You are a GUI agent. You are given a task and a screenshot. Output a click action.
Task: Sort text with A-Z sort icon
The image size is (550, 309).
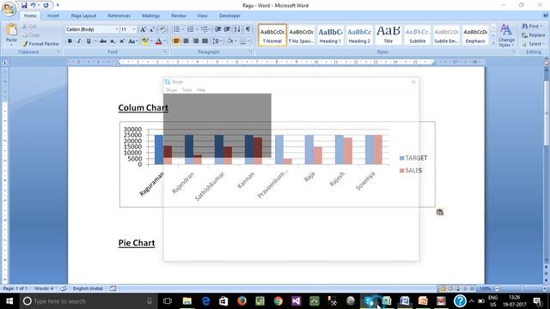point(237,29)
